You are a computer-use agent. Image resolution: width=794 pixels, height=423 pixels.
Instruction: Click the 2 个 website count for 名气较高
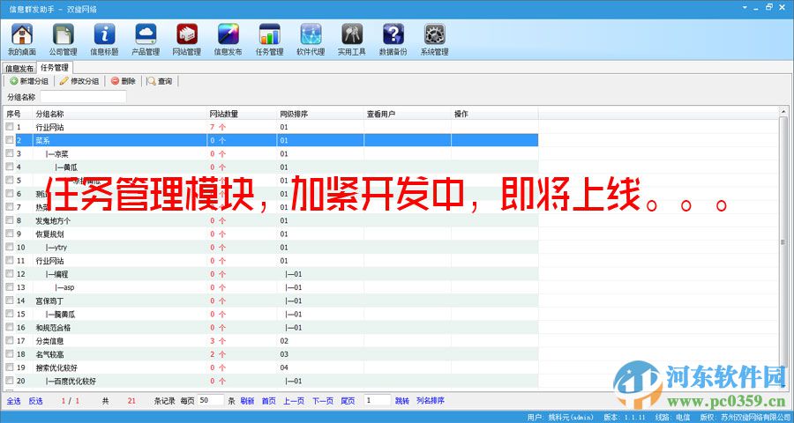tap(218, 354)
